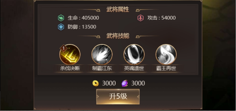Viewport: 236px width, 111px height.
Task: View the 霸王再世 skill icon
Action: [166, 54]
